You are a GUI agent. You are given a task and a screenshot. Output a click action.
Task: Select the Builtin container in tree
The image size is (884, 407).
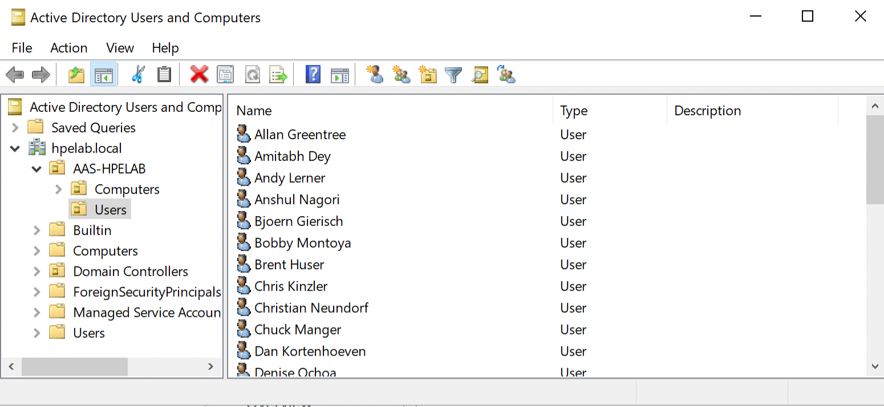tap(92, 230)
